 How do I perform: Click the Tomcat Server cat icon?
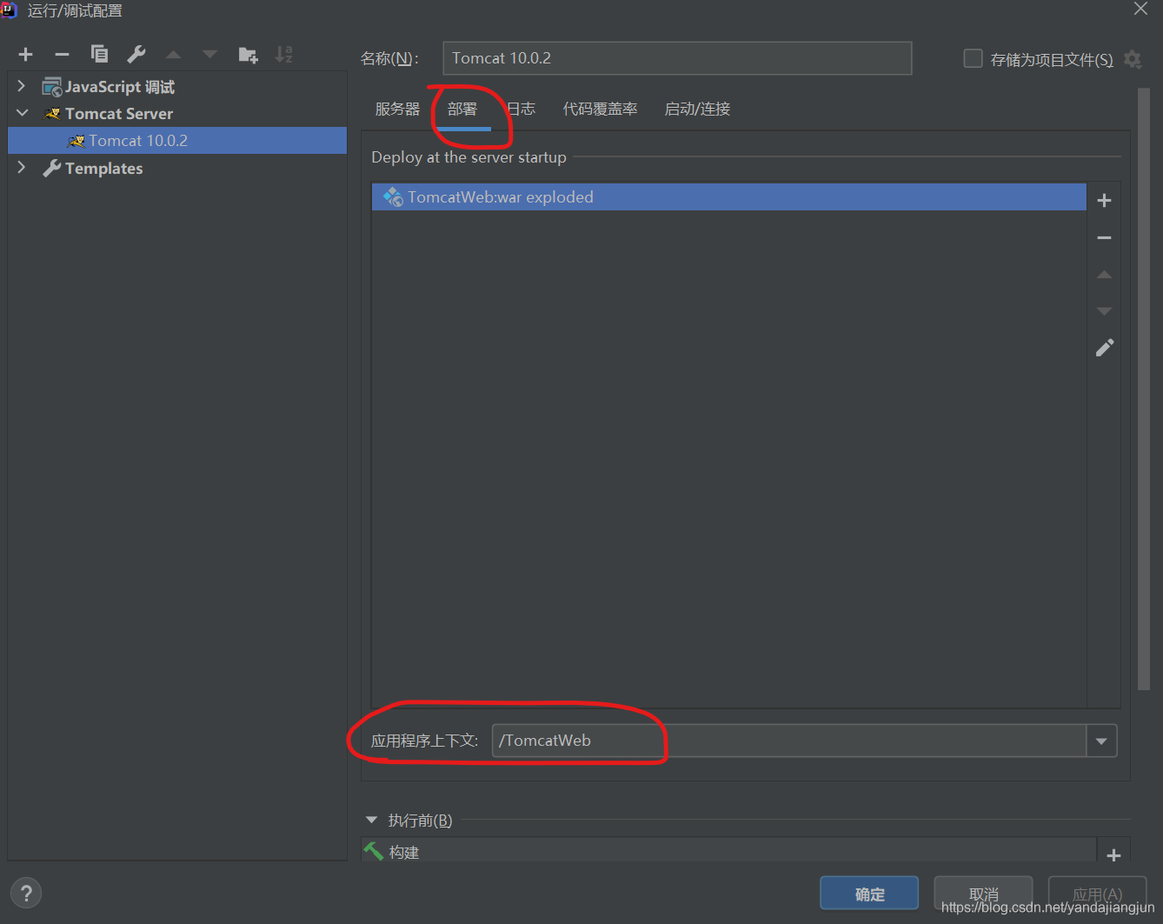pos(52,114)
